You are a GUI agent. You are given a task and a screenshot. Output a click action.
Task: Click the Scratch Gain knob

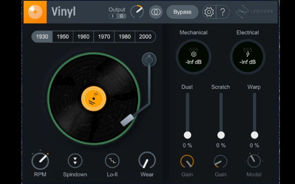220,161
